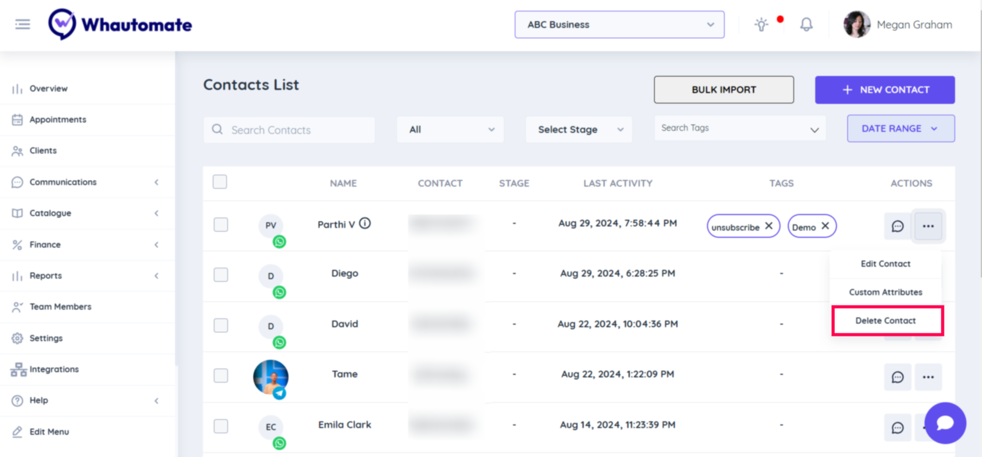Open the floating chat support bubble
982x457 pixels.
coord(945,423)
